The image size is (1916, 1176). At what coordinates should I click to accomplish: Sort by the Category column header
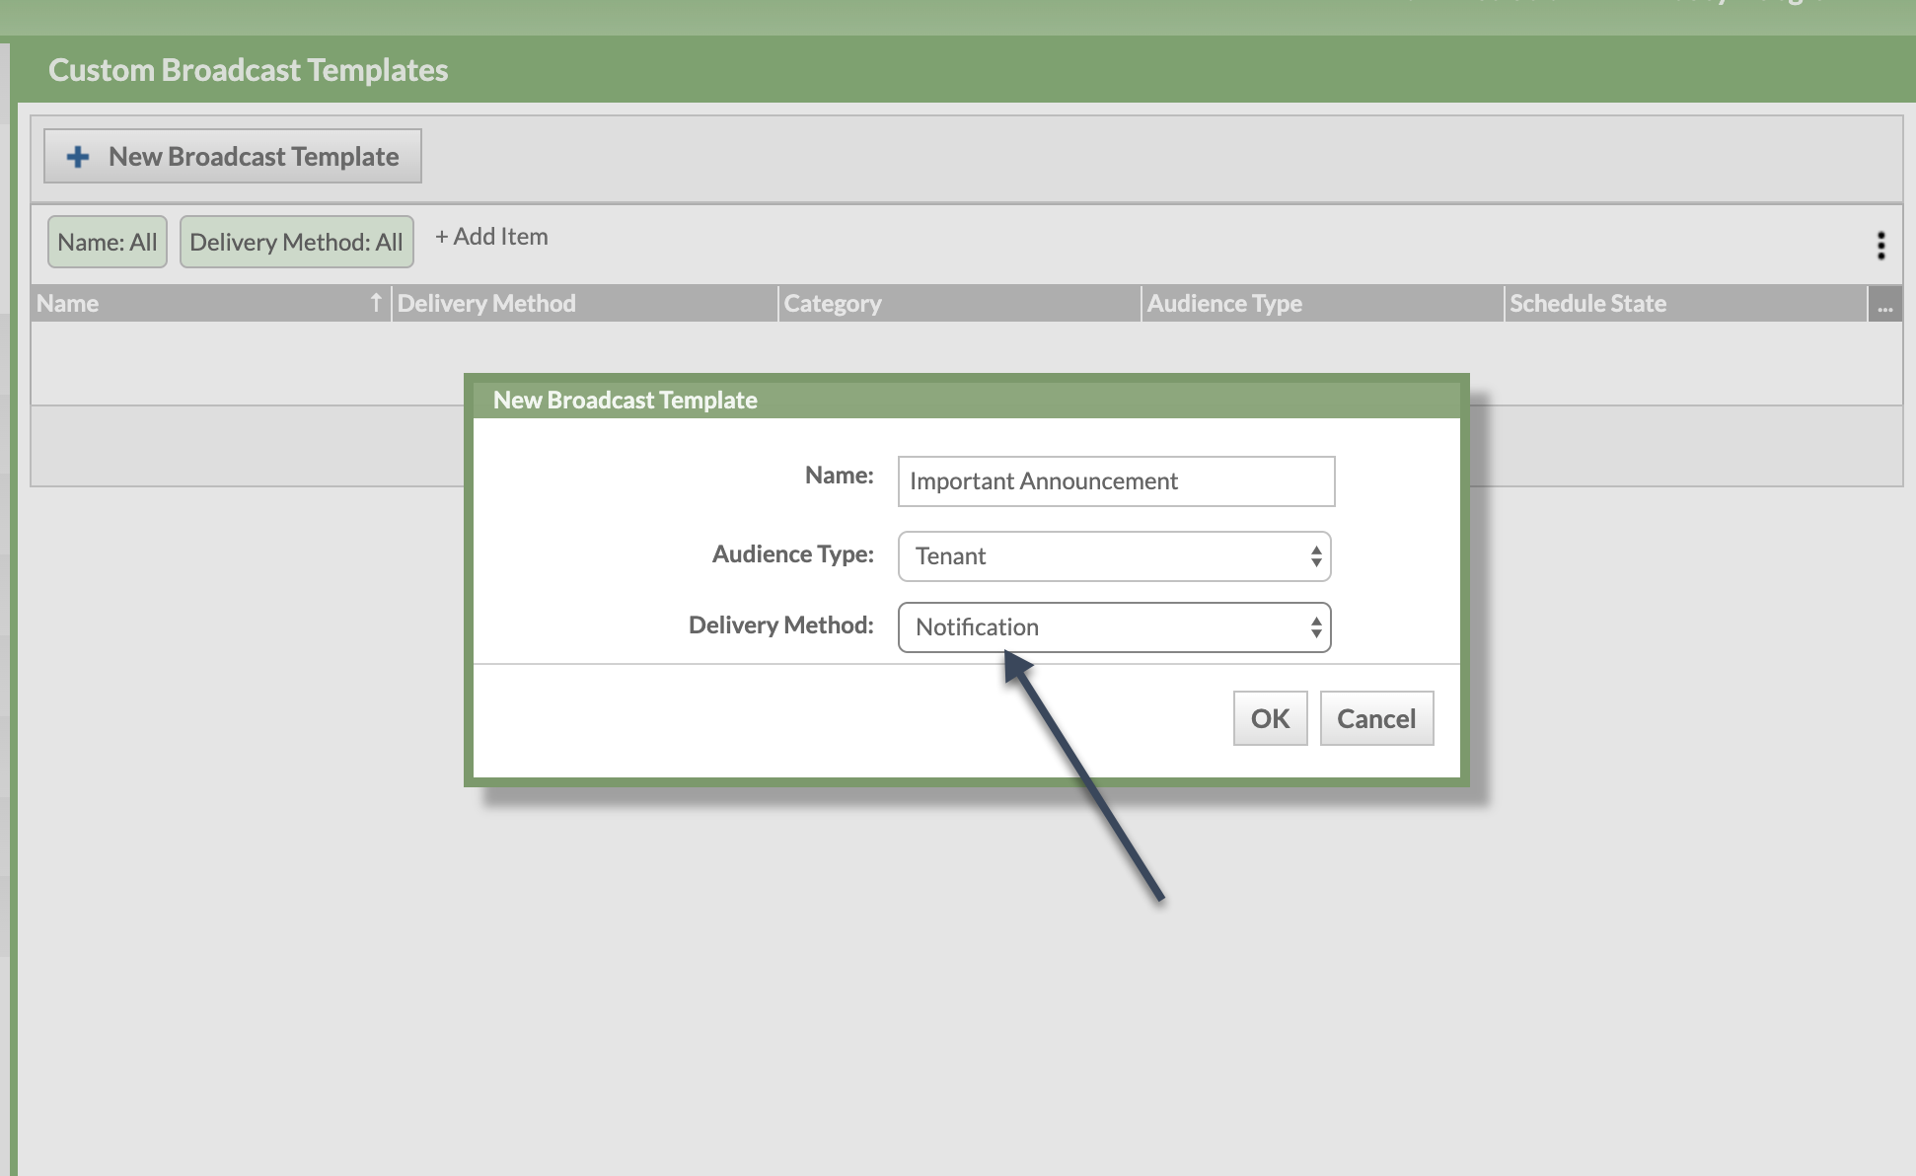(x=833, y=304)
